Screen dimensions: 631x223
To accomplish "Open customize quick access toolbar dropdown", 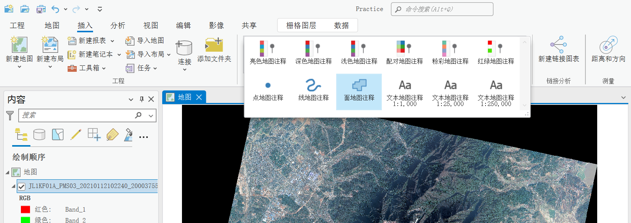I will tap(100, 9).
